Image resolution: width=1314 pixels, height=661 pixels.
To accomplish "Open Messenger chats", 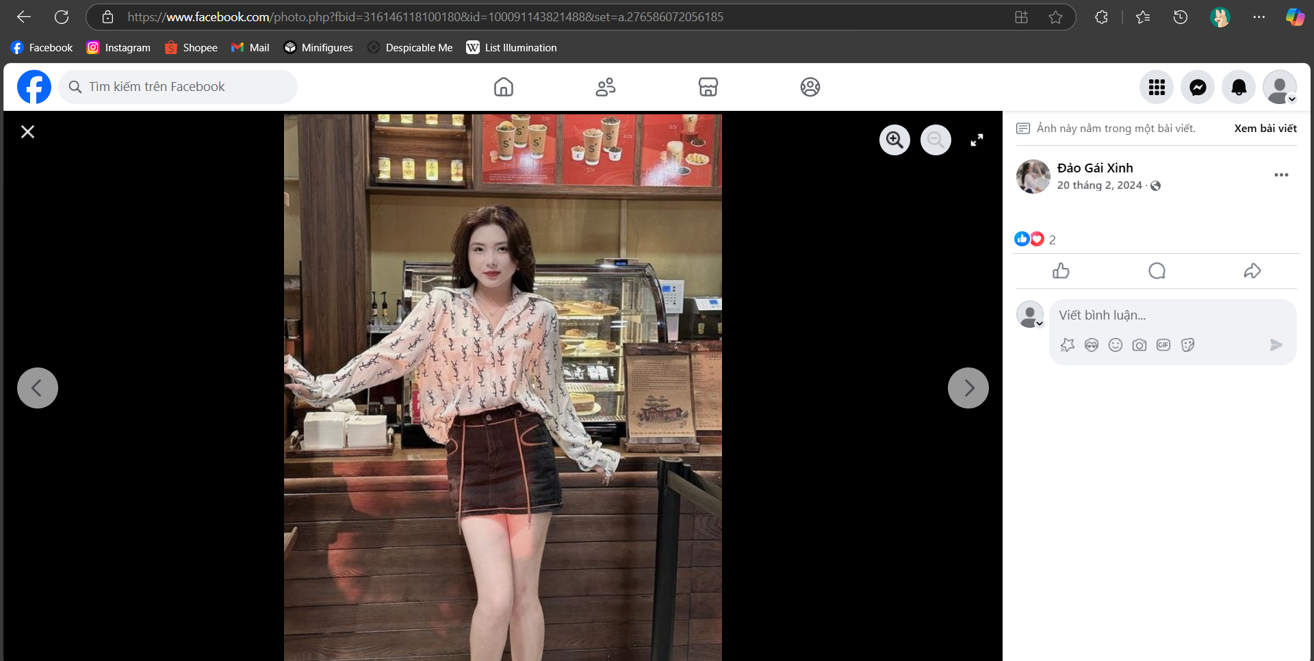I will [x=1198, y=88].
